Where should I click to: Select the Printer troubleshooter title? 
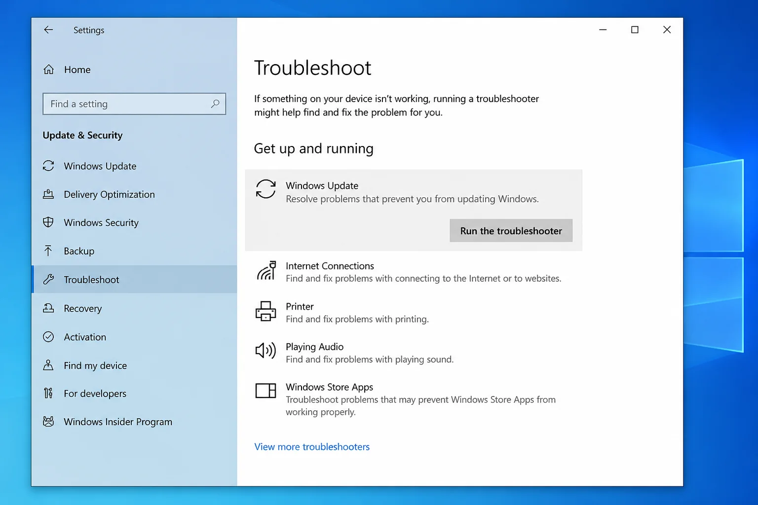click(x=300, y=306)
